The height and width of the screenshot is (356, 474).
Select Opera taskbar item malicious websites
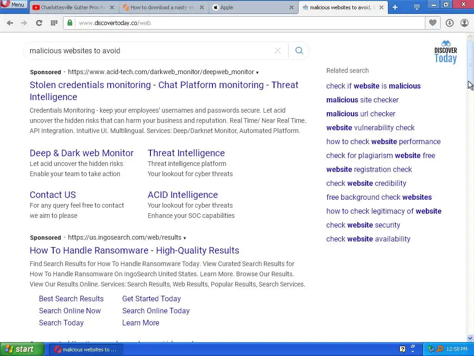[86, 350]
